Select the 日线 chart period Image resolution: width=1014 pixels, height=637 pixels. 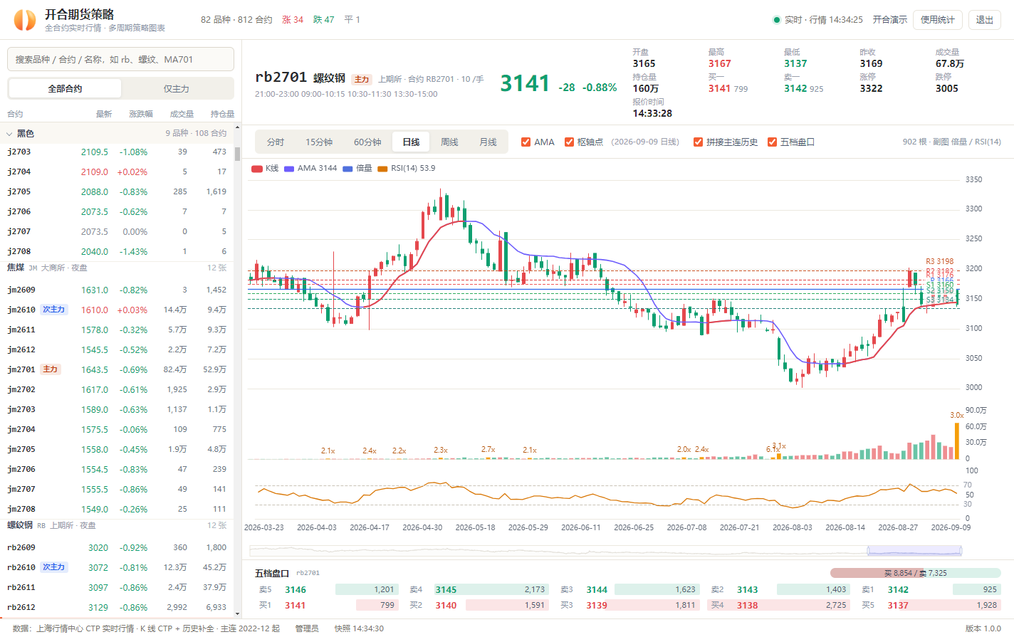click(x=411, y=142)
